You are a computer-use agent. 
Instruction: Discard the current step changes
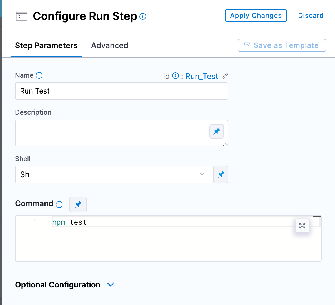(311, 16)
